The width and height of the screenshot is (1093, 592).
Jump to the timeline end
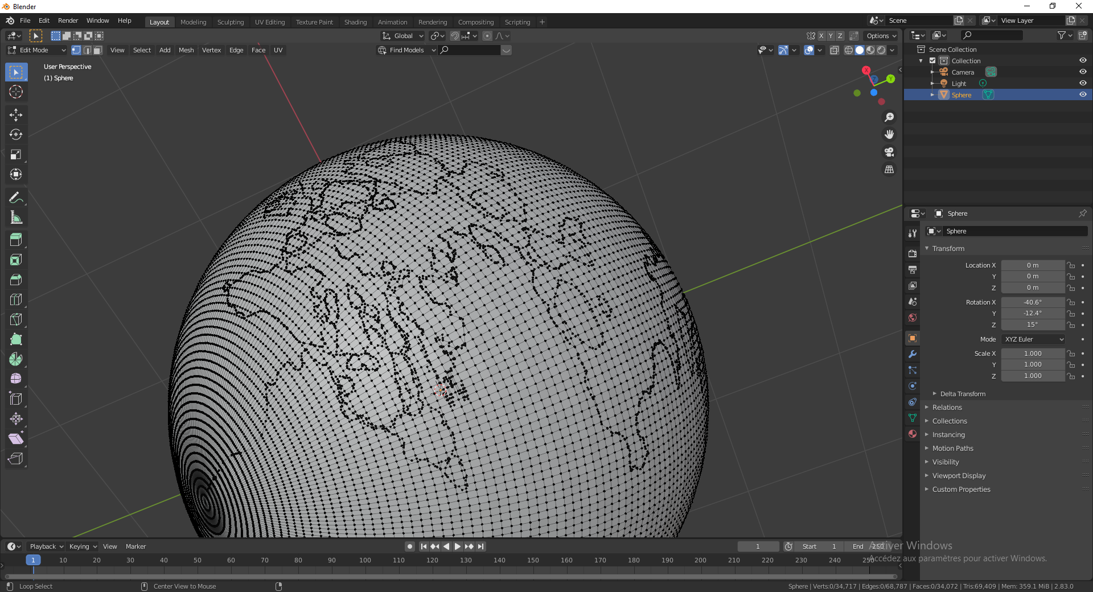coord(481,546)
